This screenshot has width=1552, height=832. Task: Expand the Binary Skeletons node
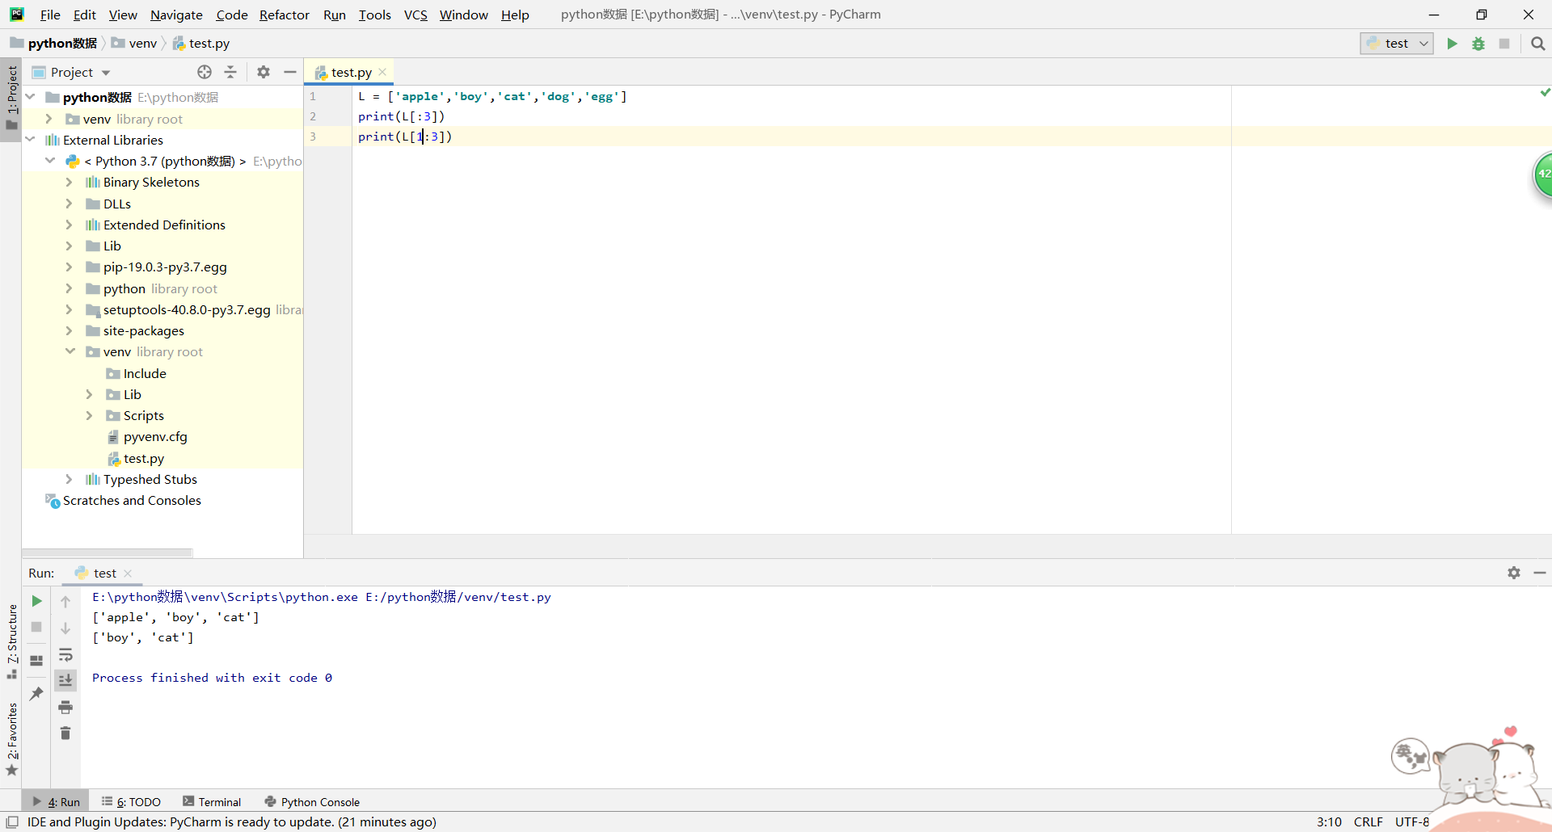[x=69, y=183]
